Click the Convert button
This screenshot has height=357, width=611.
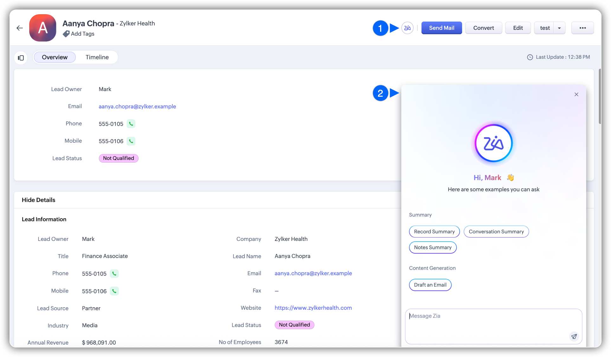click(483, 28)
